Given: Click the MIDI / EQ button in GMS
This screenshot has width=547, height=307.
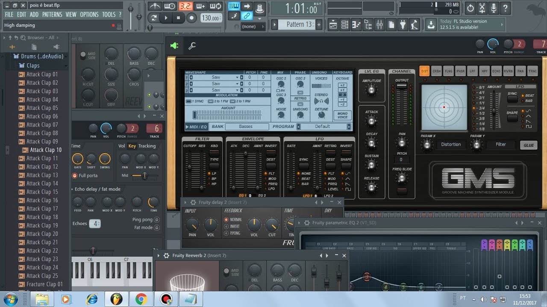Looking at the screenshot, I should pyautogui.click(x=197, y=127).
